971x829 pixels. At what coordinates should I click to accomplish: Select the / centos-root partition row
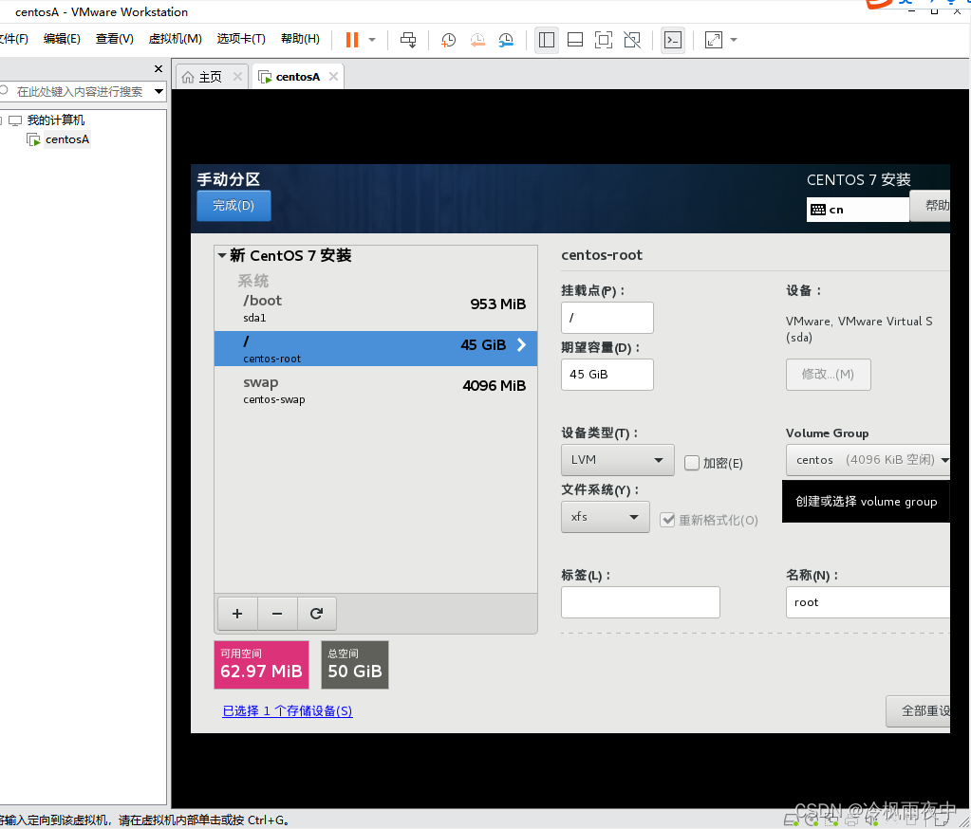[x=375, y=348]
